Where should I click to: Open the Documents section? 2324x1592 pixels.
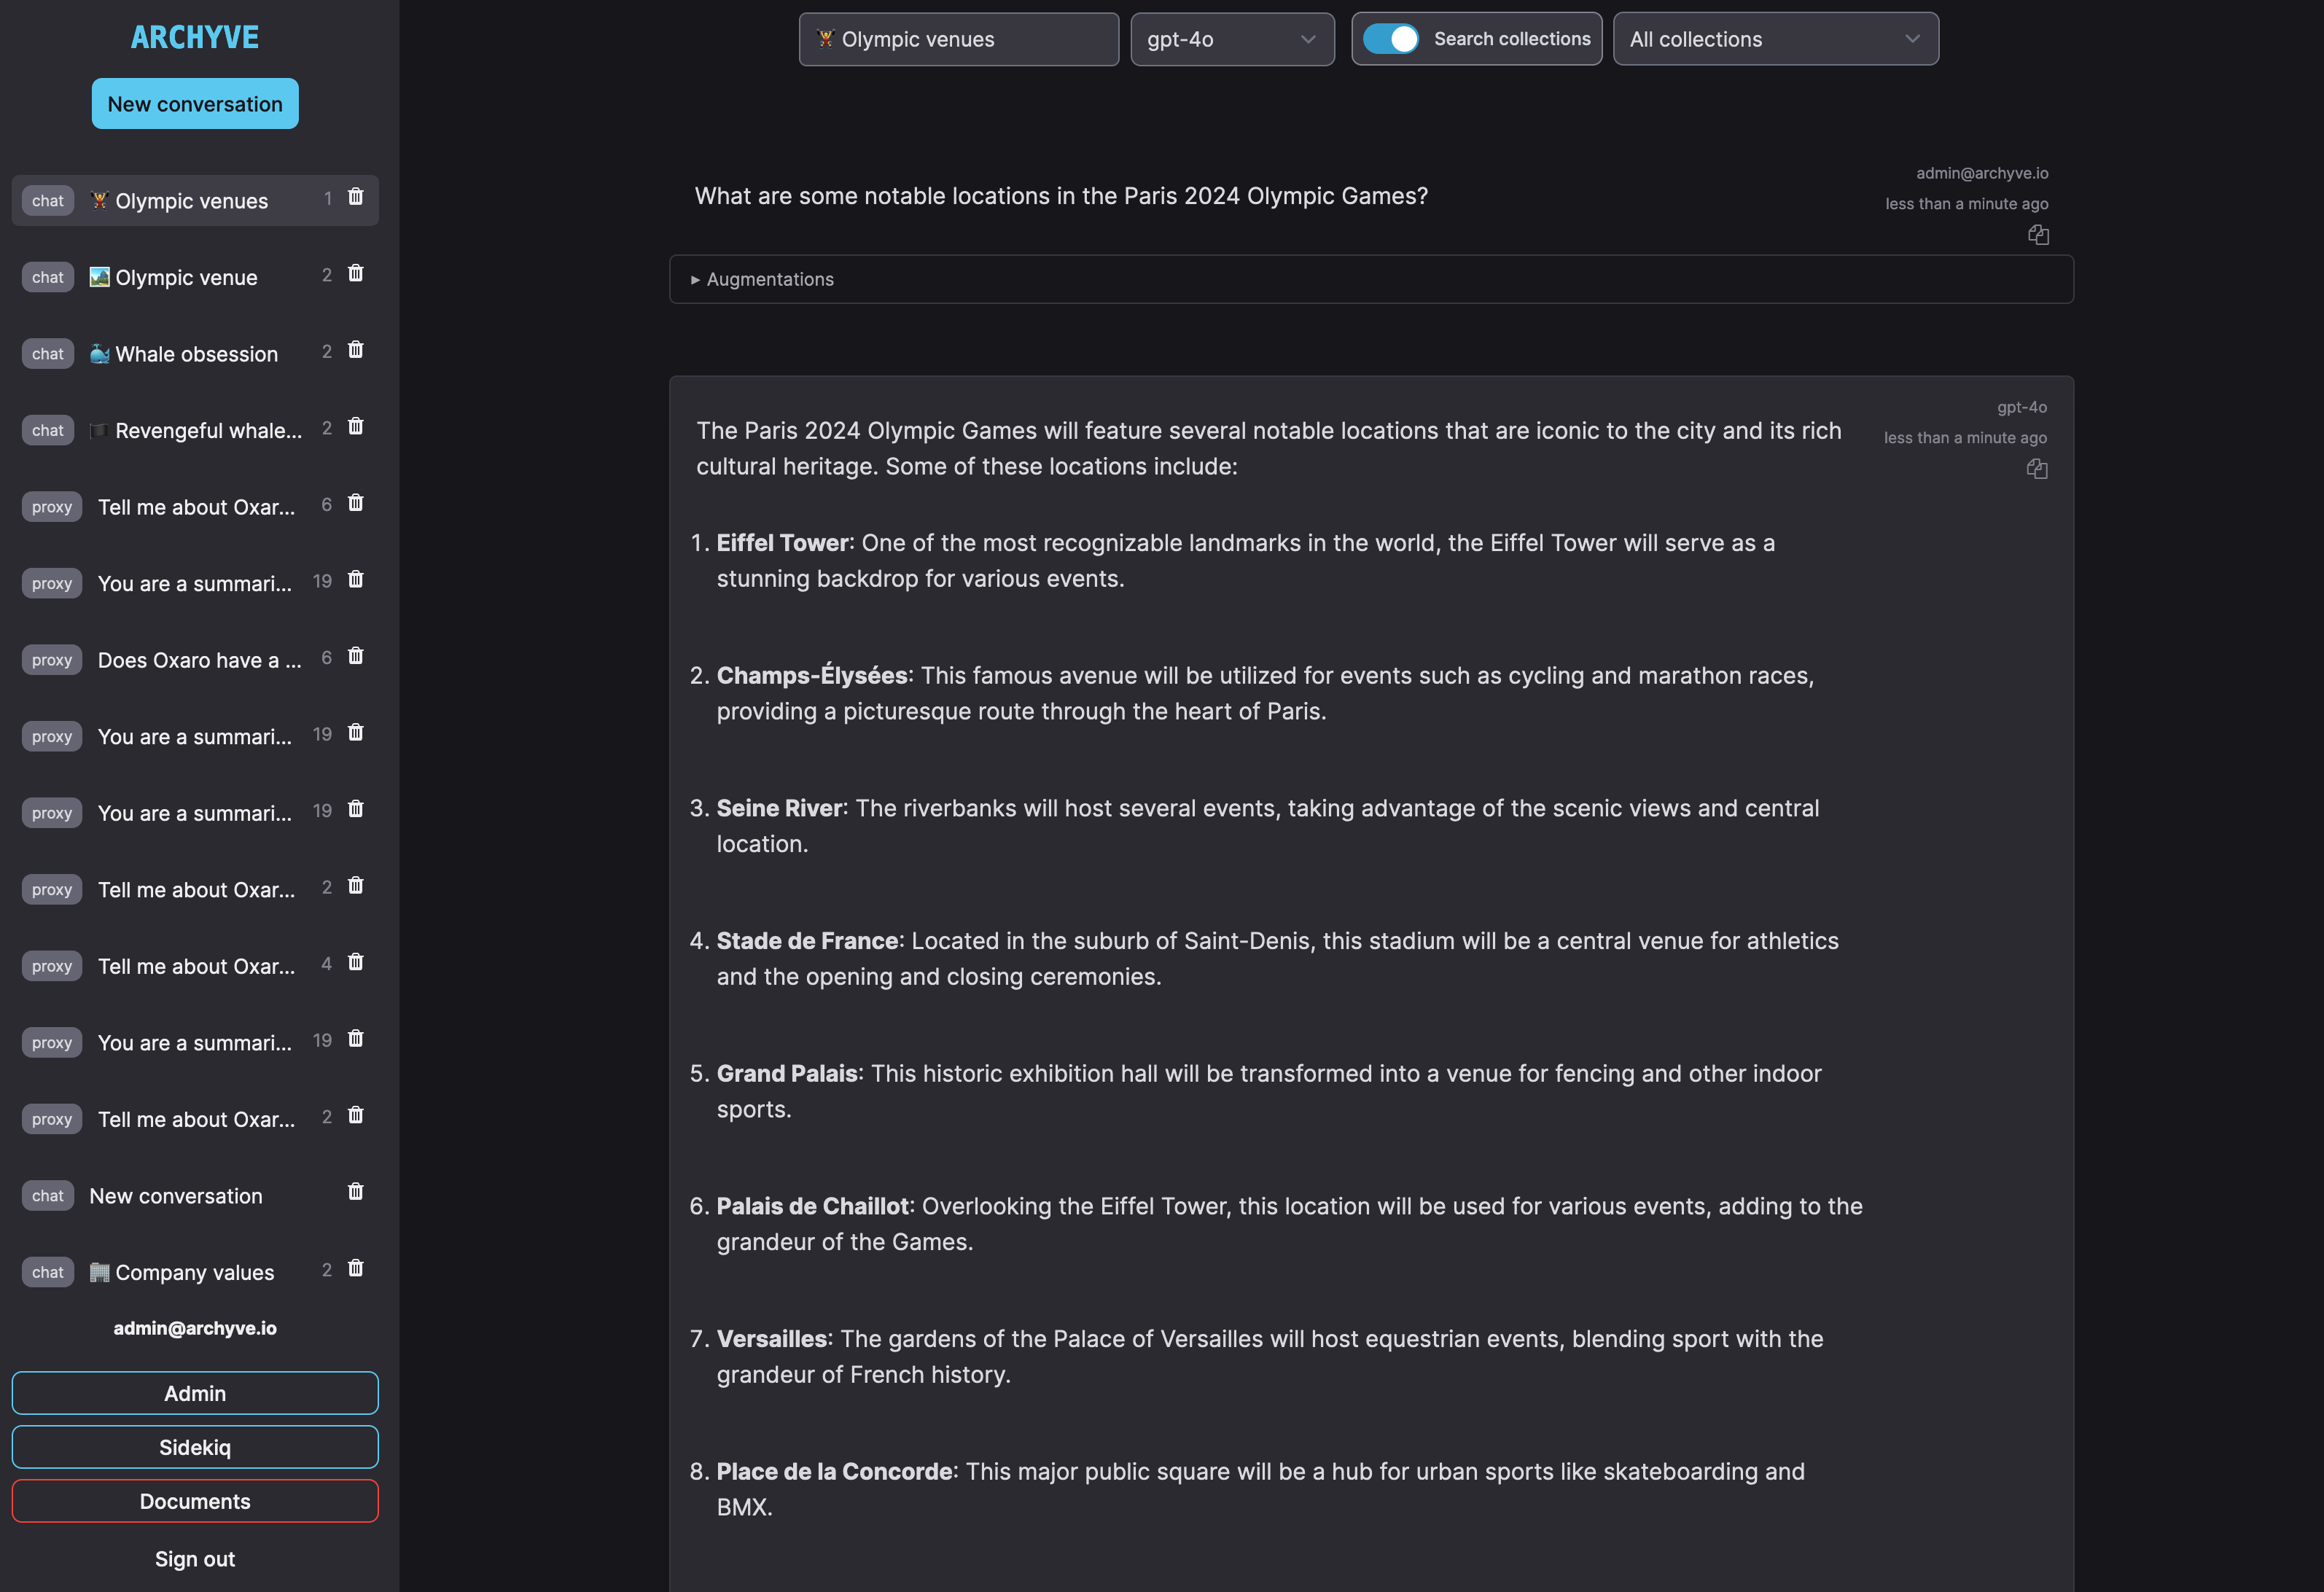pos(195,1501)
